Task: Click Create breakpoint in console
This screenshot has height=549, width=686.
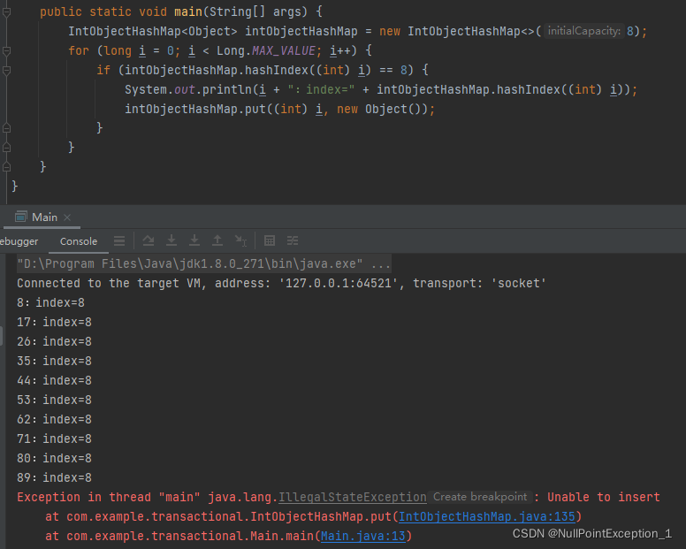Action: [480, 497]
